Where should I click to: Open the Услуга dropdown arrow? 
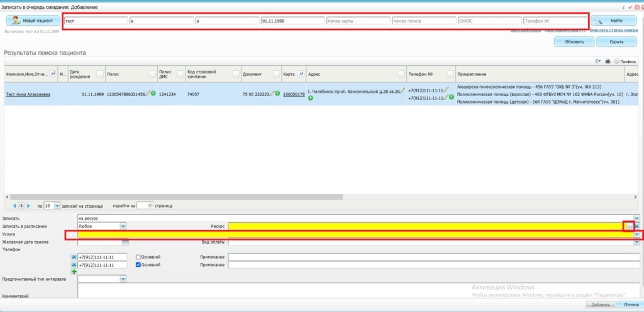pyautogui.click(x=637, y=234)
